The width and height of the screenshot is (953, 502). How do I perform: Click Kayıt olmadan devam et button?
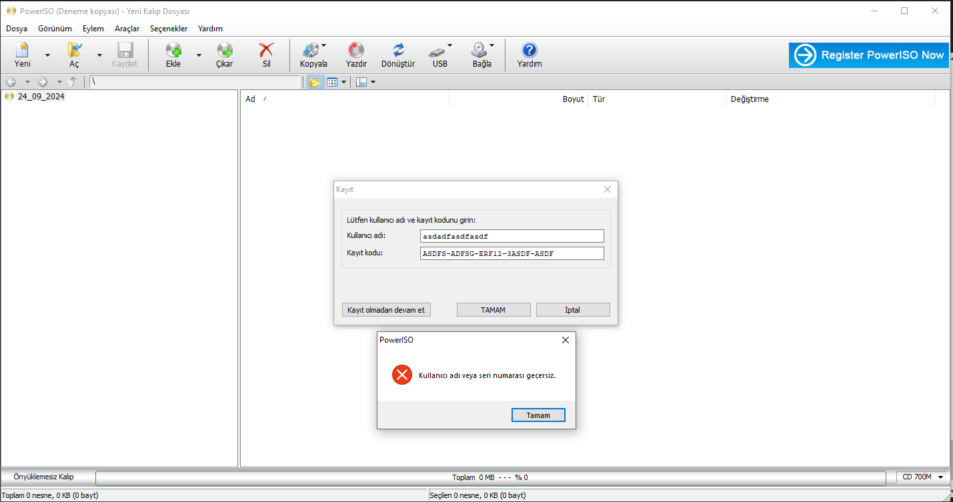(386, 310)
